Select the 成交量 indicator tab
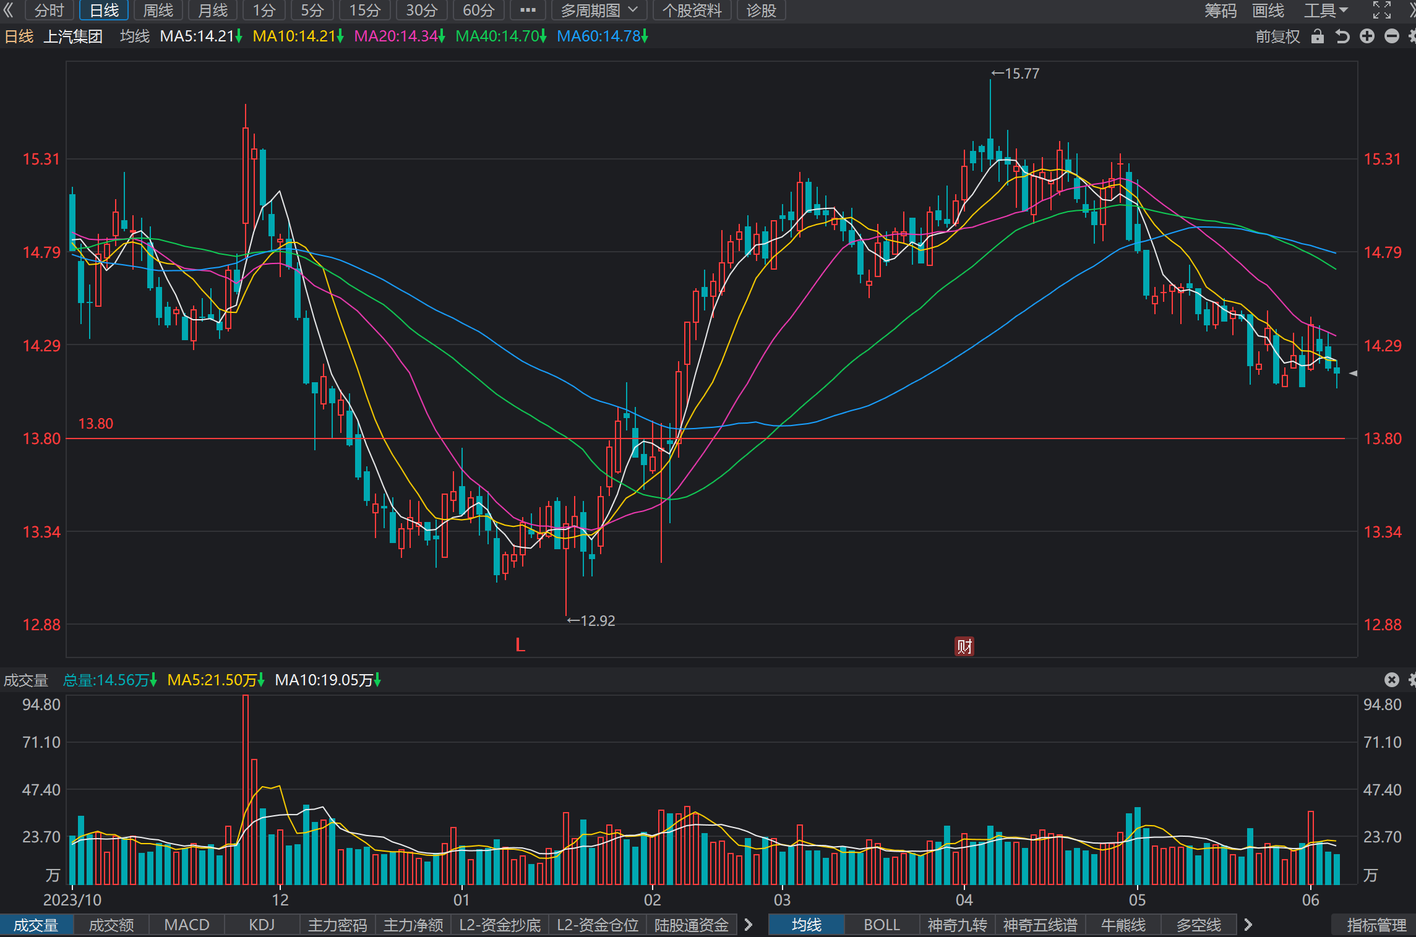Screen dimensions: 1416x937 coord(36,925)
